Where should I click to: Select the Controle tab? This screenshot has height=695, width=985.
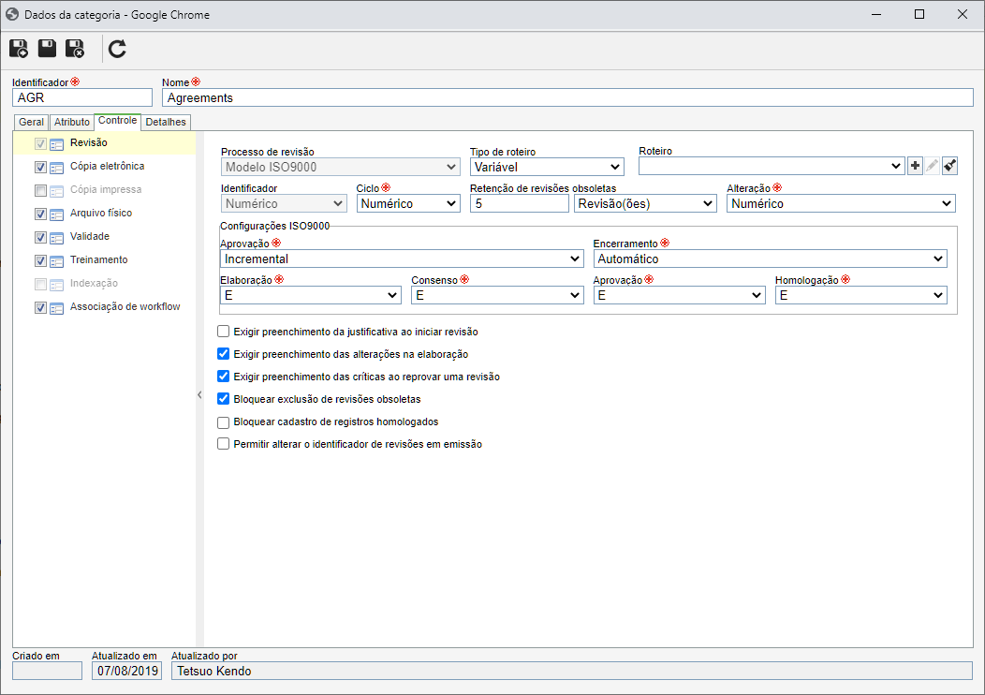[117, 121]
